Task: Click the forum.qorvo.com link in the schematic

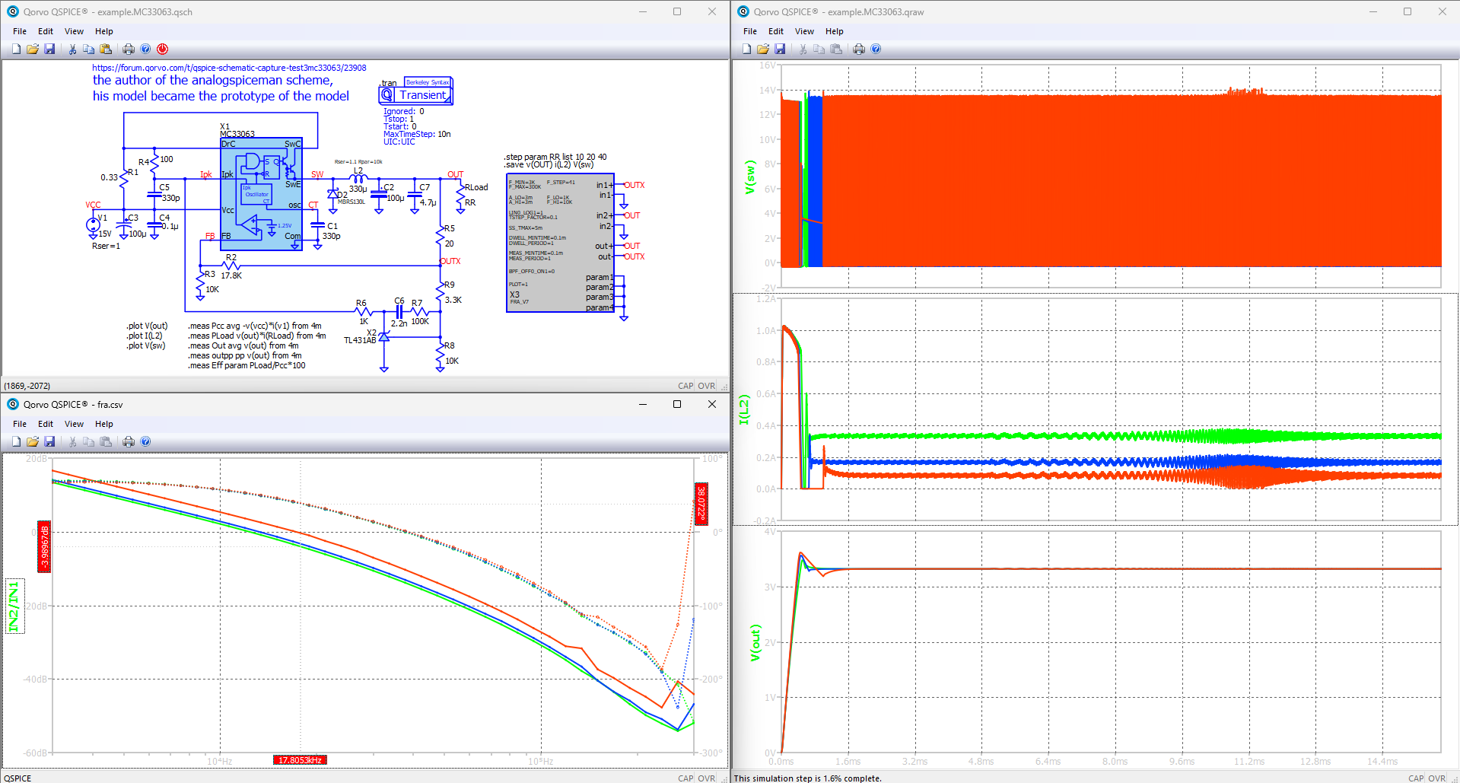Action: tap(229, 68)
